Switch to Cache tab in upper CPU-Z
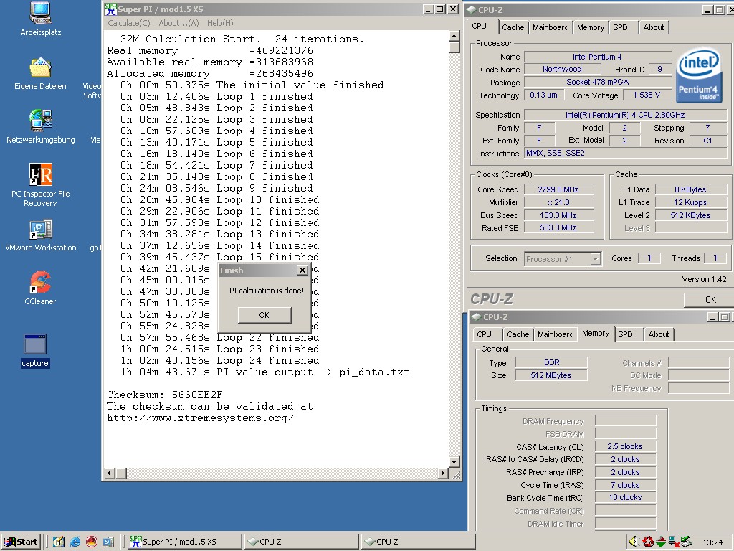 513,28
